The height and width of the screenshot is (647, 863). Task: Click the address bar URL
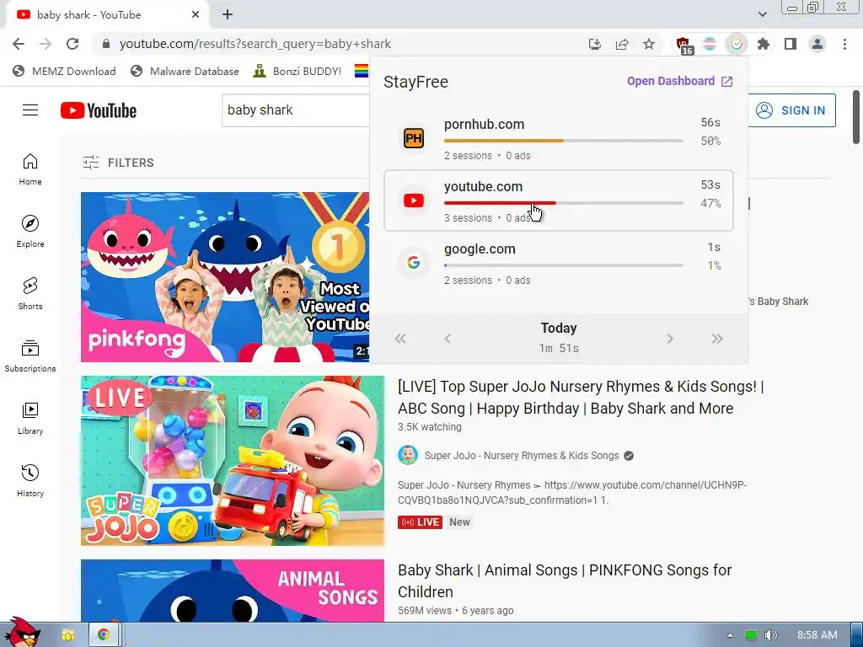255,44
